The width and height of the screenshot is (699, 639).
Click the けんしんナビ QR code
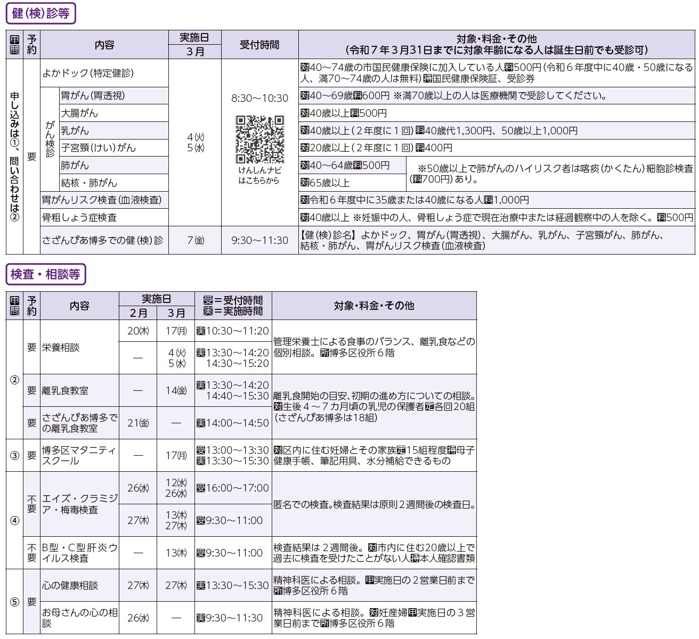point(259,138)
